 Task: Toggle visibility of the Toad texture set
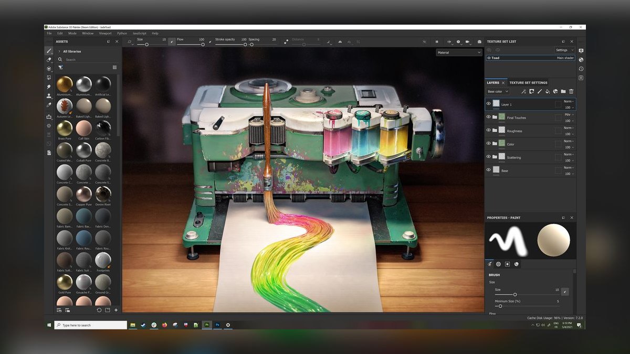click(x=489, y=58)
